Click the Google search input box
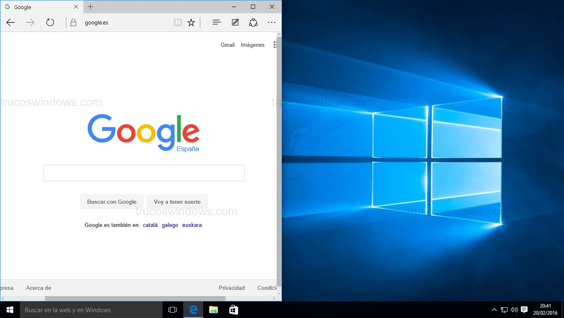The image size is (564, 318). pos(143,173)
